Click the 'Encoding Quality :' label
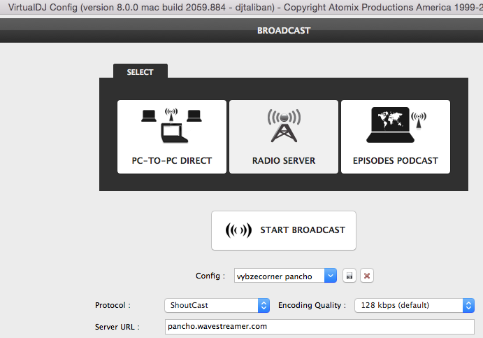Viewport: 483px width, 338px height. [x=311, y=305]
